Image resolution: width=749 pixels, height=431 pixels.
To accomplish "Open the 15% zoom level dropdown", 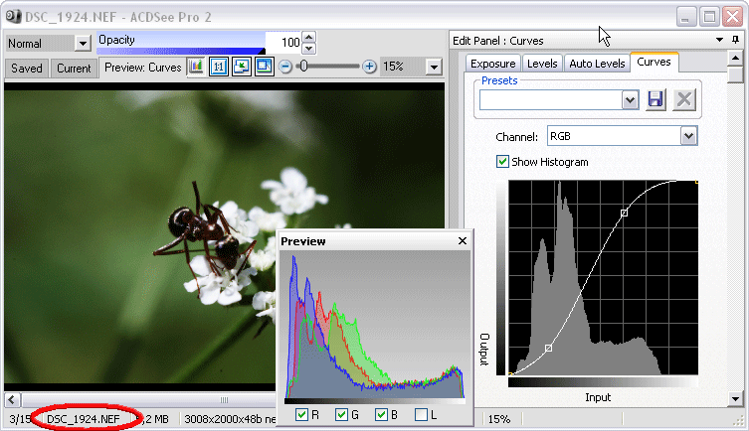I will pyautogui.click(x=434, y=67).
